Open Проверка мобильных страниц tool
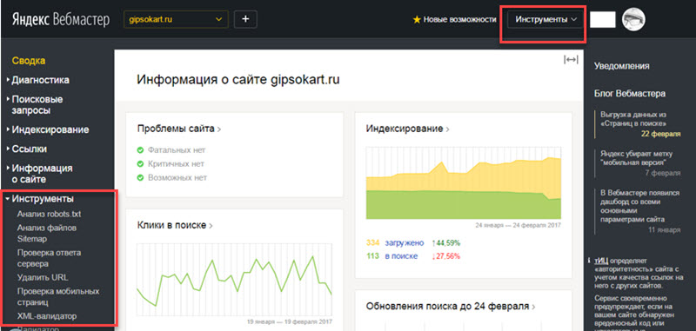The height and width of the screenshot is (331, 696). 58,297
